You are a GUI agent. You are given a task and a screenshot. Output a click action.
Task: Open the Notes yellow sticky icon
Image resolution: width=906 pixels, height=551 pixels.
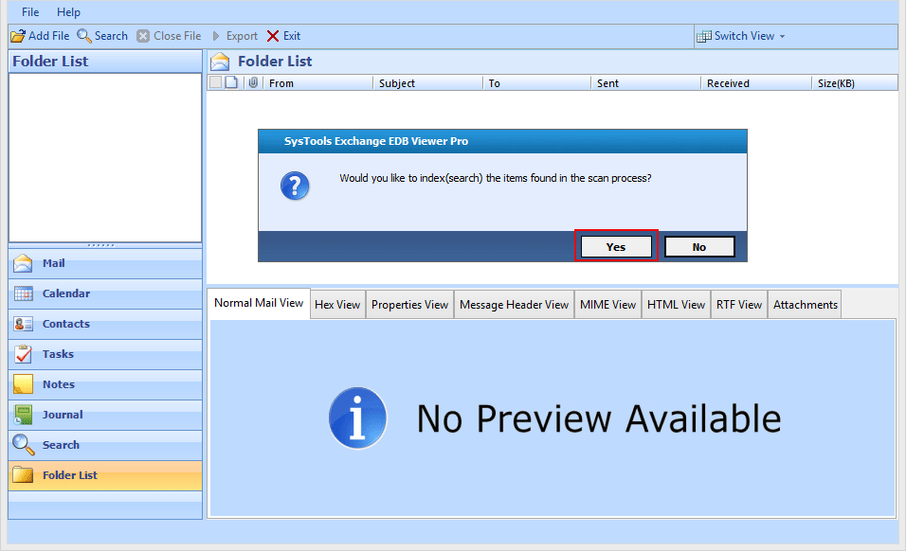[x=23, y=384]
